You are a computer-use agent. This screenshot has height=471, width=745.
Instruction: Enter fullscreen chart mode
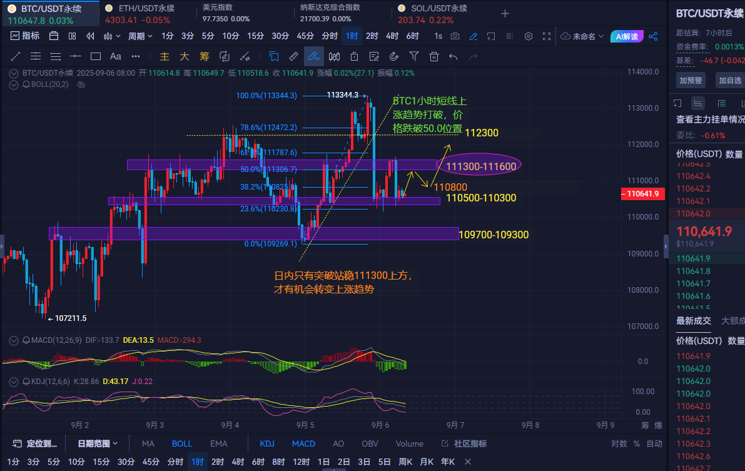click(x=547, y=36)
